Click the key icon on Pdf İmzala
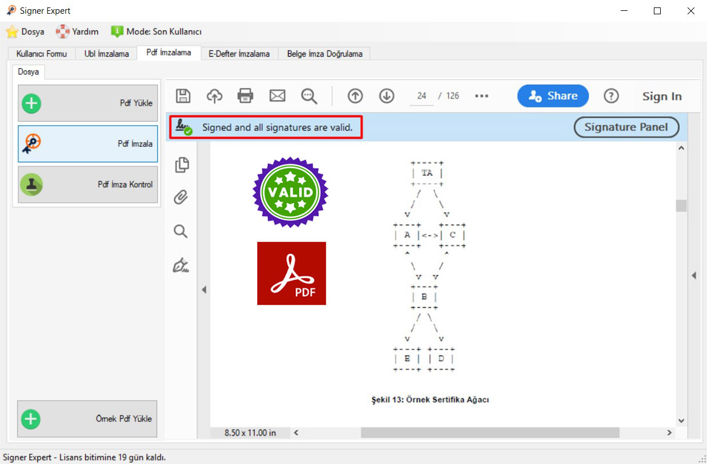Screen dimensions: 707x464 coord(31,144)
